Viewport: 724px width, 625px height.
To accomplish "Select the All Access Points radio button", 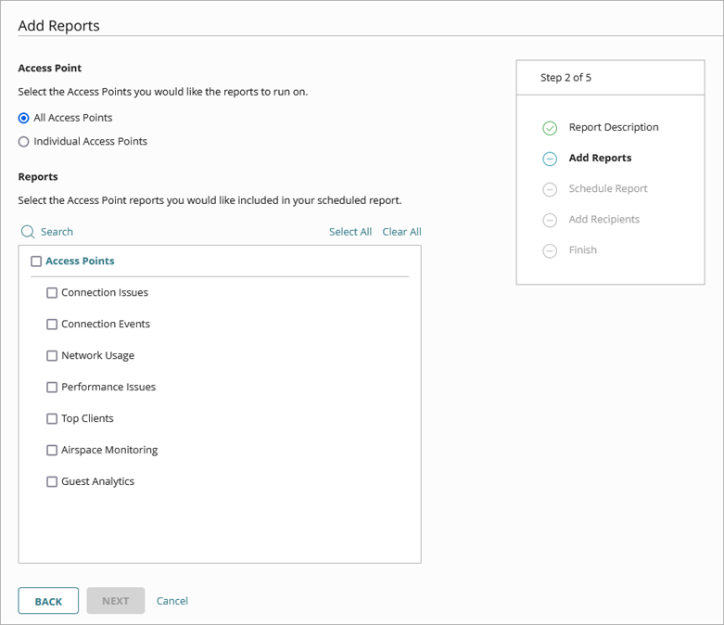I will (x=24, y=118).
